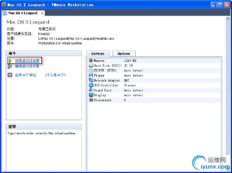Select the Mac OS X Leopard document tab
This screenshot has width=232, height=173.
(23, 13)
